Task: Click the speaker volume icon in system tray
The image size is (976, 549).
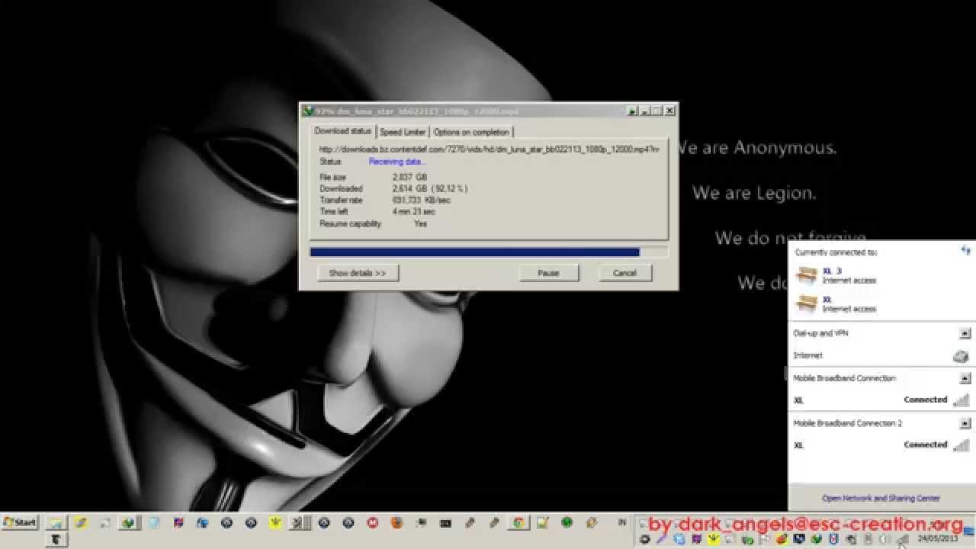Action: click(x=886, y=539)
